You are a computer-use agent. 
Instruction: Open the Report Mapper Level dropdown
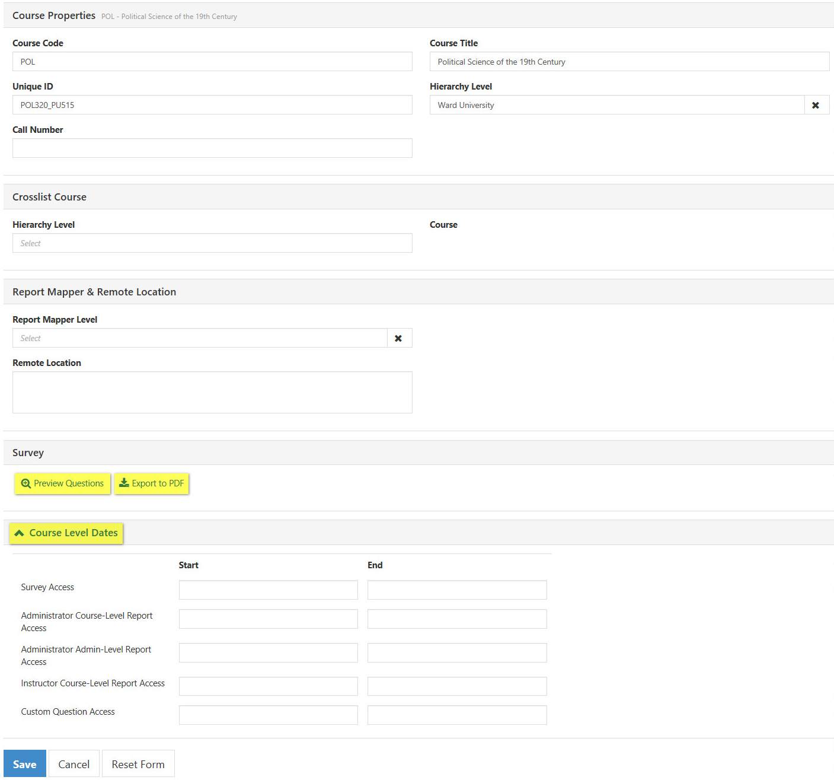click(x=200, y=338)
